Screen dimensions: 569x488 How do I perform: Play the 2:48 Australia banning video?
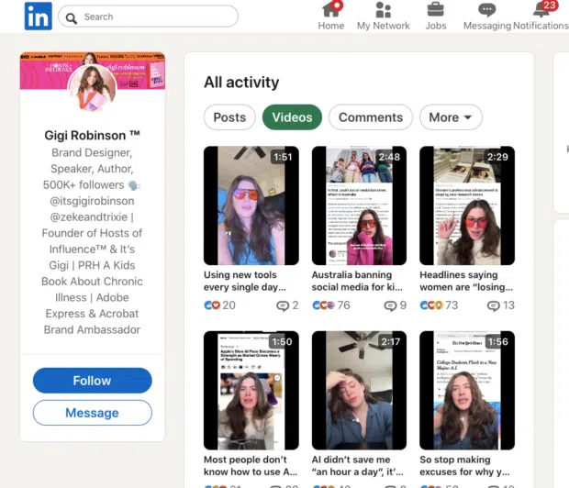(x=359, y=205)
